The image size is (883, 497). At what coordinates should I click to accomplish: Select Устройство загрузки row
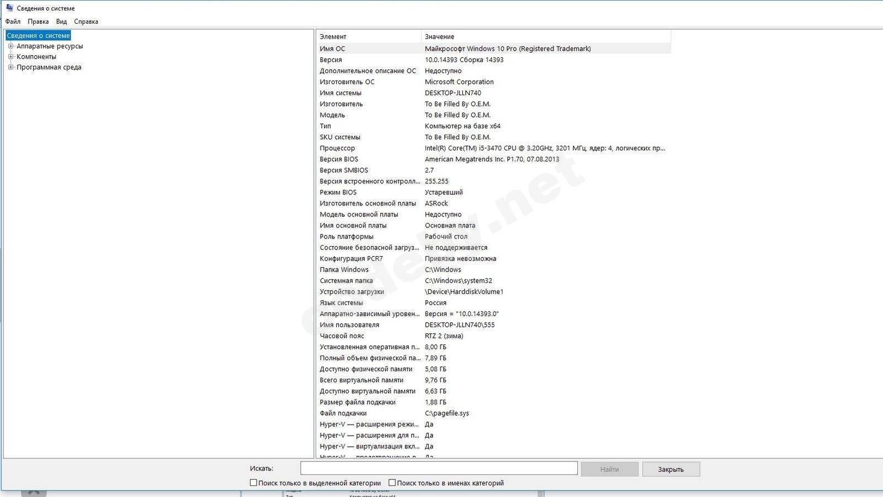point(494,292)
